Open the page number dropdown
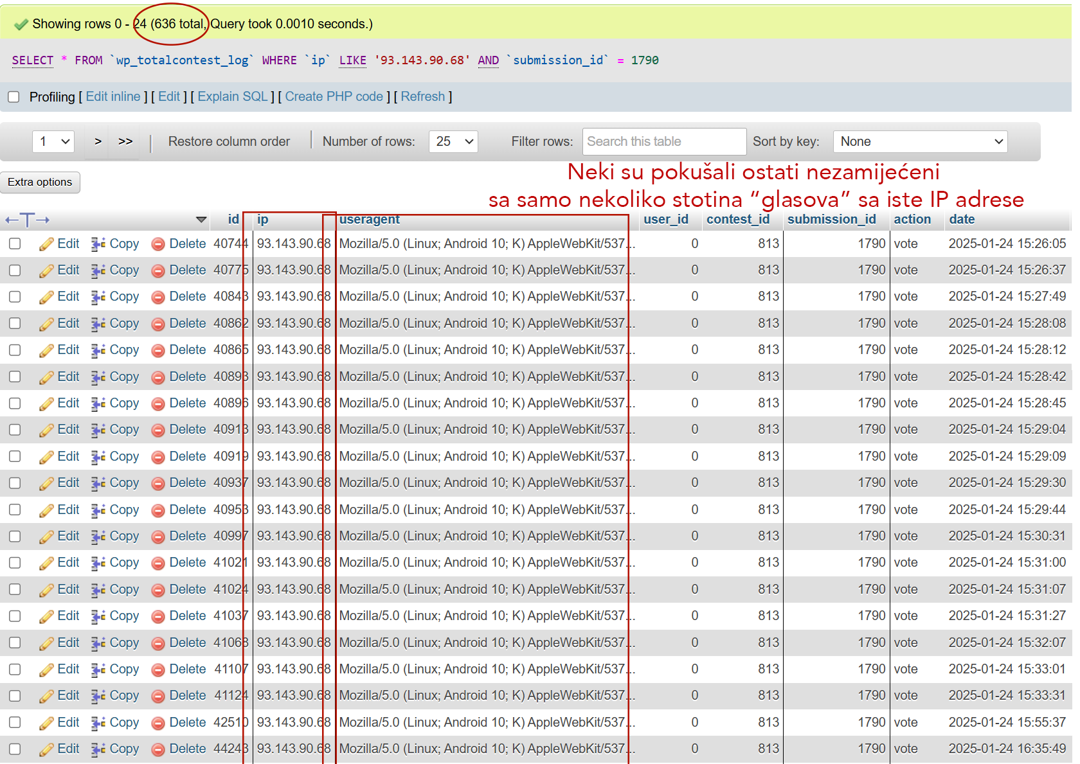The height and width of the screenshot is (764, 1080). [53, 141]
